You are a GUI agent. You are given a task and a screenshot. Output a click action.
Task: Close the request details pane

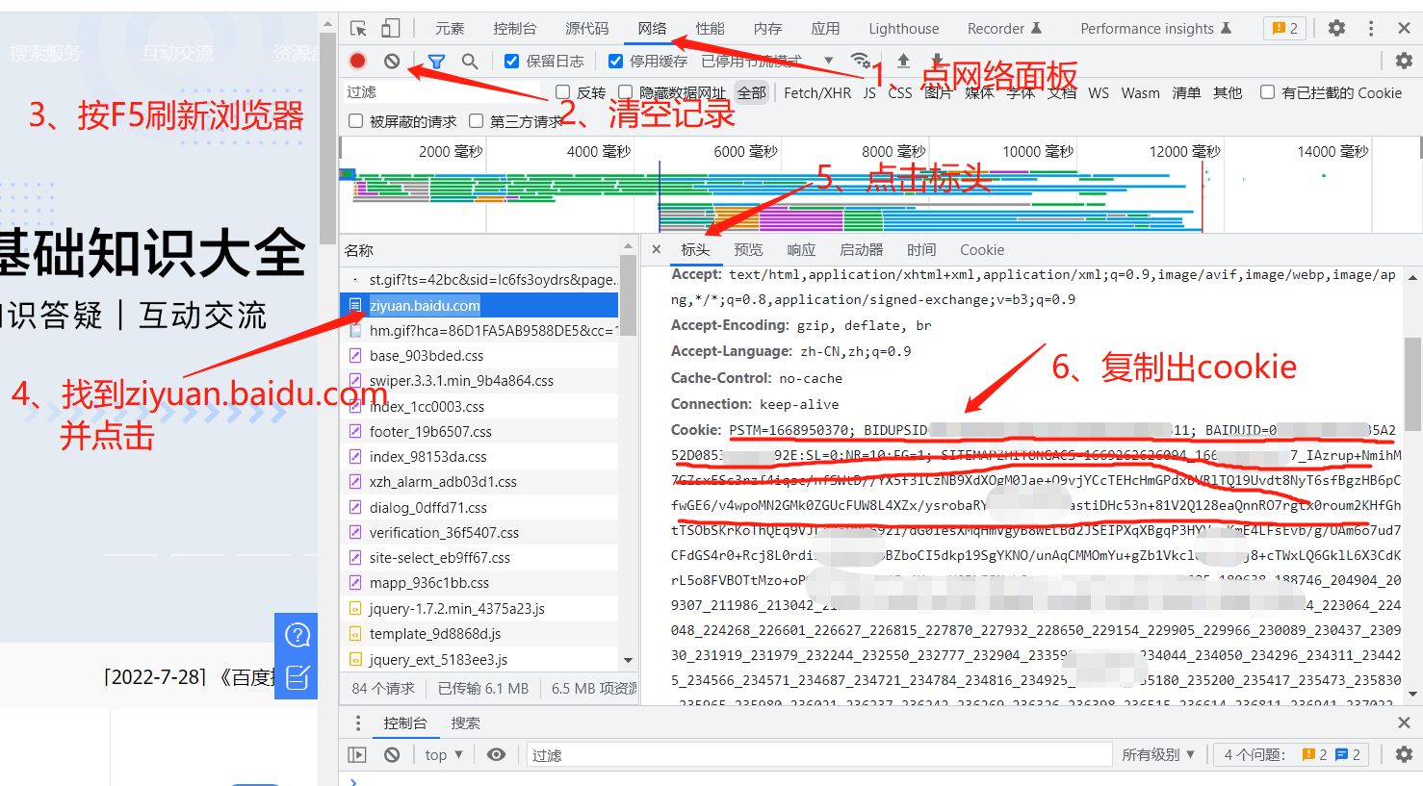[656, 249]
